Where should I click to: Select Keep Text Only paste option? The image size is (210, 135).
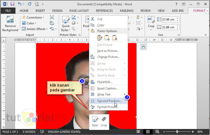[114, 38]
